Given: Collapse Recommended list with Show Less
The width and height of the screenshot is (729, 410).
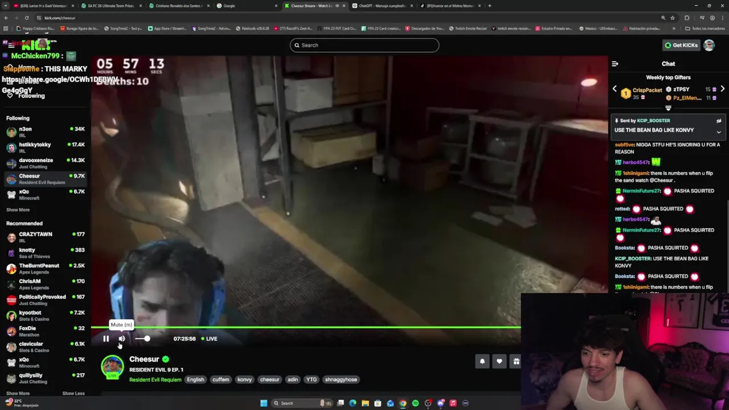Looking at the screenshot, I should pyautogui.click(x=73, y=393).
